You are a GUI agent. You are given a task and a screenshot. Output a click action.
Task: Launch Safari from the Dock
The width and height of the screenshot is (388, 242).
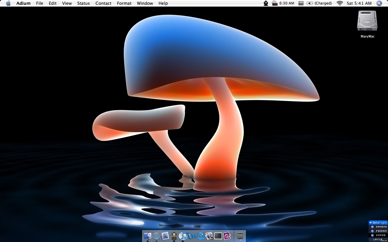point(156,236)
